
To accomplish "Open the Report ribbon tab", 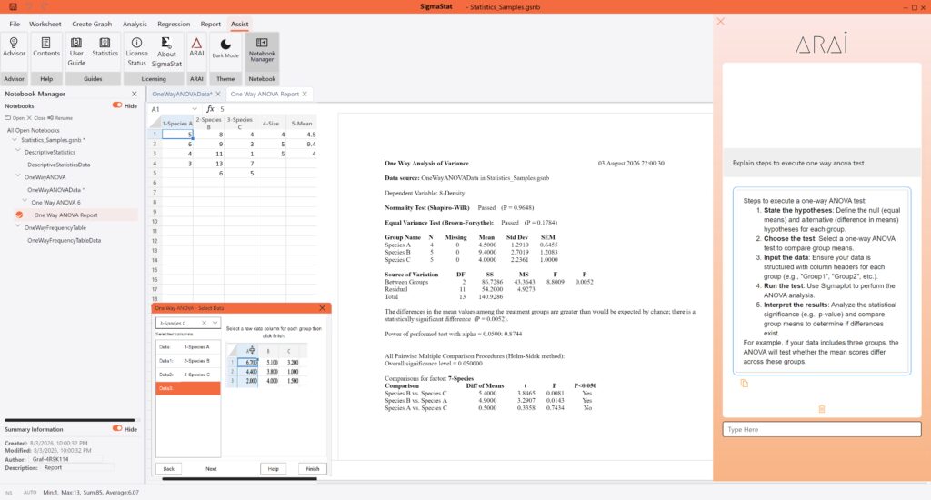I will pyautogui.click(x=210, y=24).
